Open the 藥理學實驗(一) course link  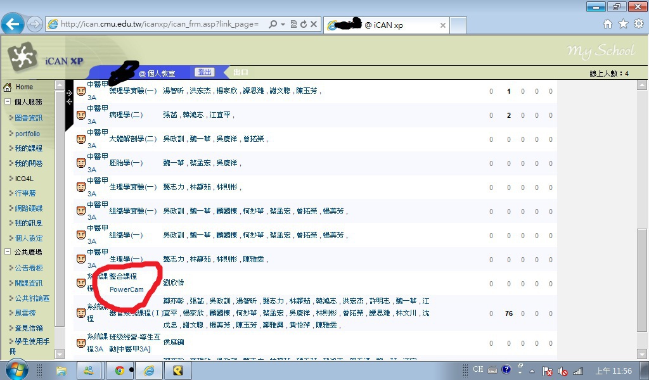click(133, 91)
